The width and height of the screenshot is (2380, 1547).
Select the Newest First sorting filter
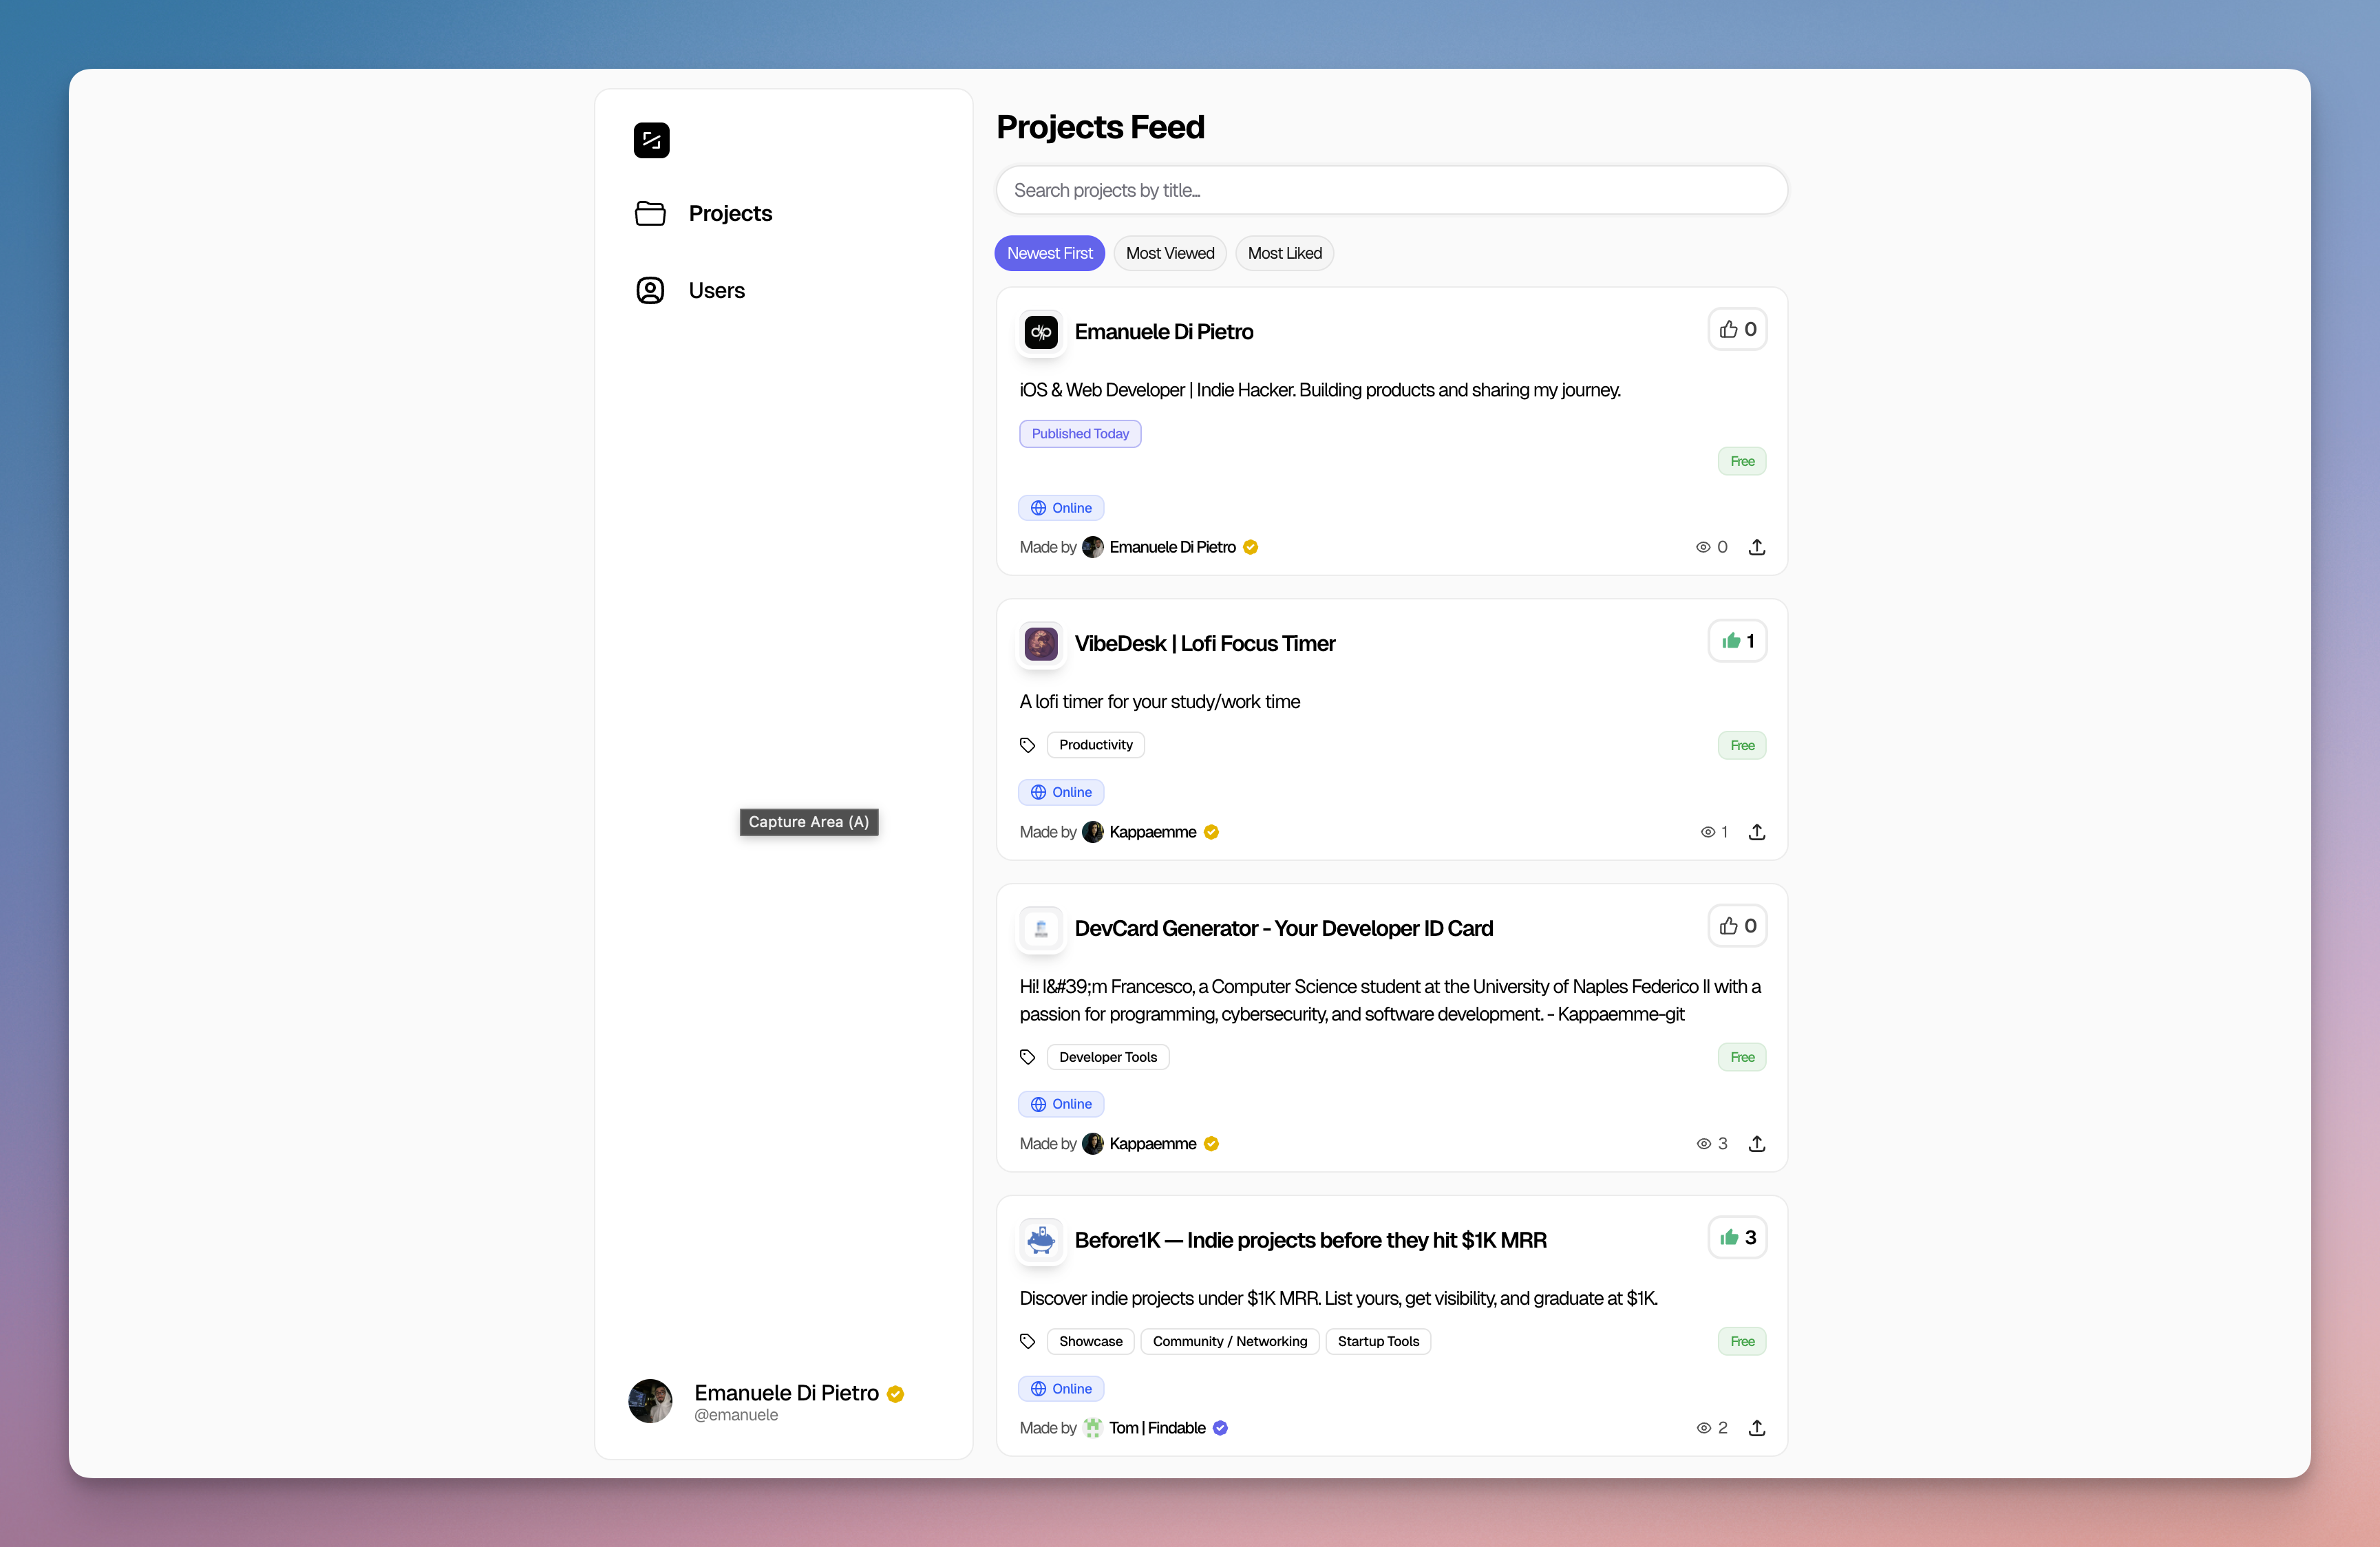[x=1049, y=253]
